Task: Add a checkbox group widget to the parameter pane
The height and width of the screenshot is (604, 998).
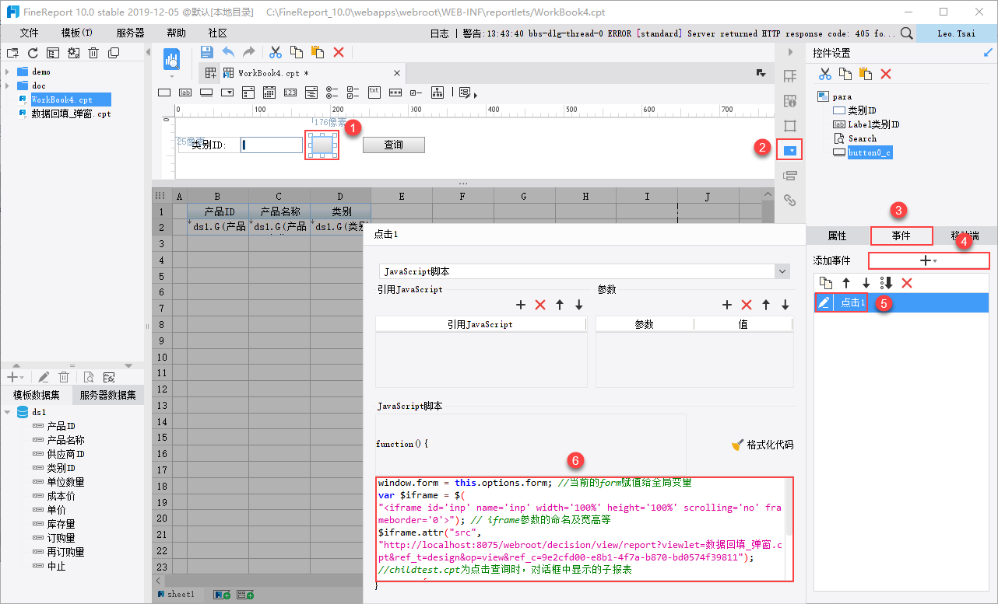Action: click(353, 92)
